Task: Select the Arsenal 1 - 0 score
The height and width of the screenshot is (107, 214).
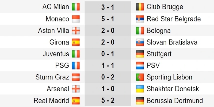Action: pyautogui.click(x=108, y=89)
